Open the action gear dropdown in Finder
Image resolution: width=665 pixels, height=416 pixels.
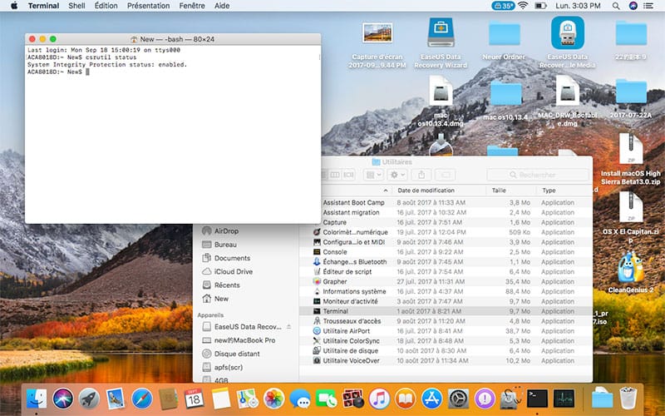coord(397,175)
